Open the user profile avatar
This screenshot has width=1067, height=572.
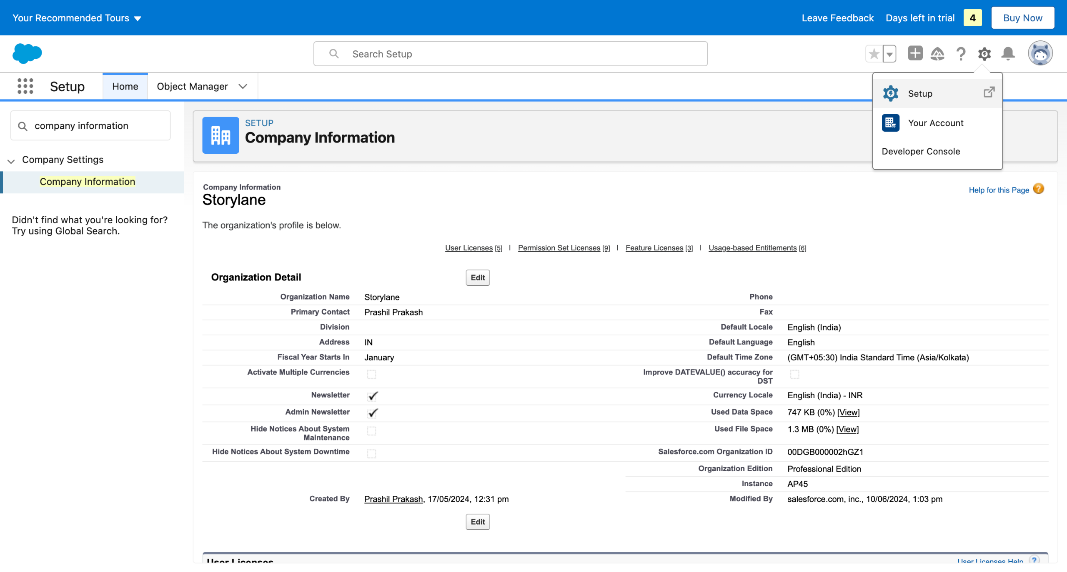(x=1040, y=53)
